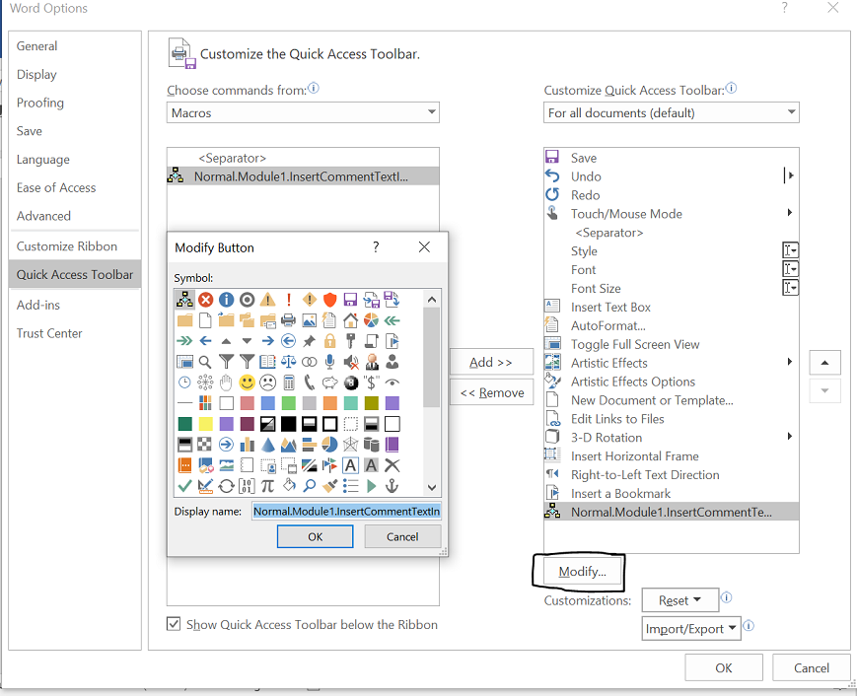Viewport: 857px width, 696px height.
Task: Select the telephone handset symbol
Action: coord(310,383)
